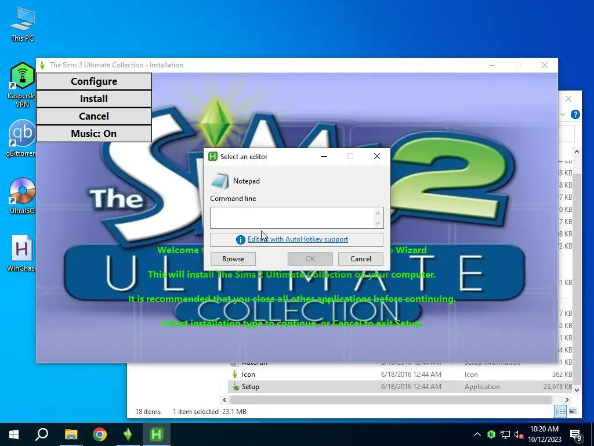Screen dimensions: 594x446
Task: Open Help in File Explorer window
Action: pos(575,114)
